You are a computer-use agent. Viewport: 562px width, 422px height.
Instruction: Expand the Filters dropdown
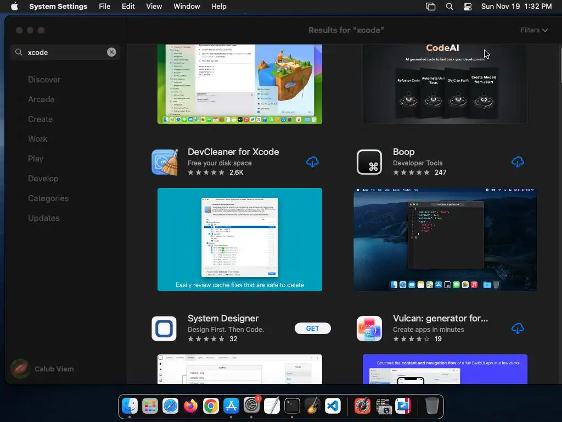point(533,30)
